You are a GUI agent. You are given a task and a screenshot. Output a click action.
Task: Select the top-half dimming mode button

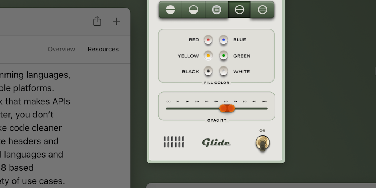point(170,10)
